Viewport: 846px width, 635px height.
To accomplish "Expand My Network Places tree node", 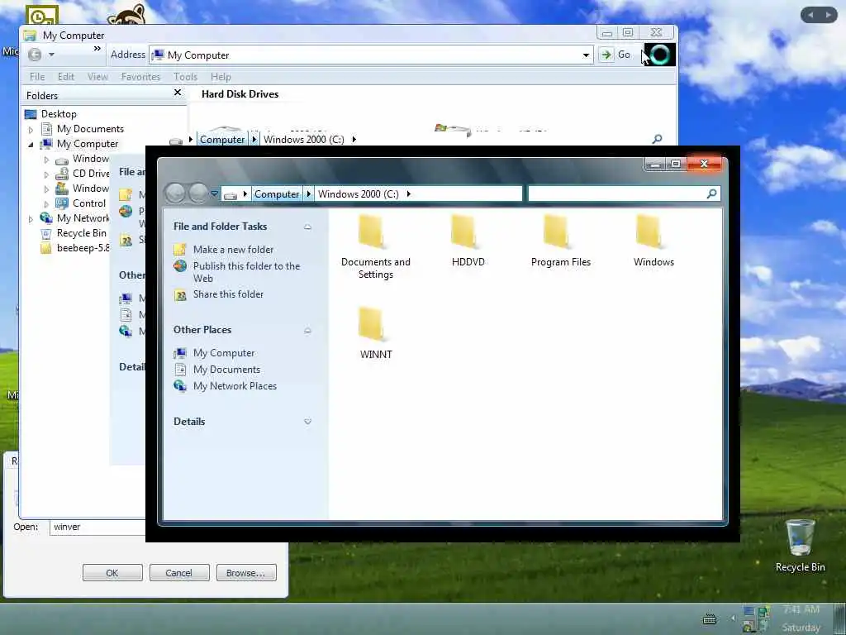I will [31, 218].
